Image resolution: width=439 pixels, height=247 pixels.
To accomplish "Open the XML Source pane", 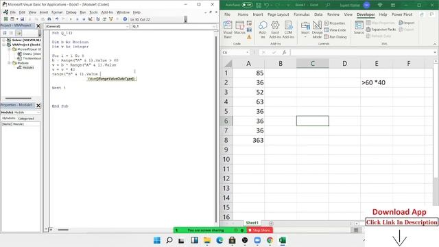I will [359, 27].
